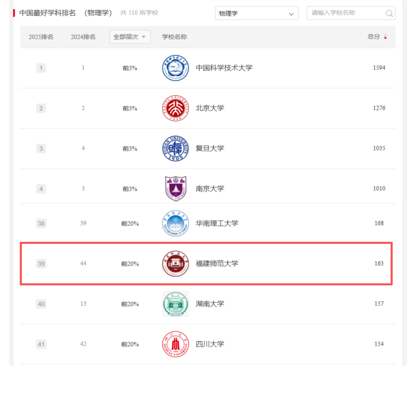Expand the 全部层次 filter dropdown
Image resolution: width=414 pixels, height=404 pixels.
click(x=130, y=37)
